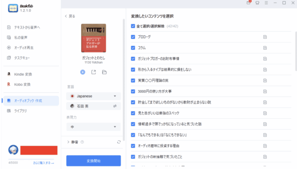This screenshot has width=297, height=169.
Task: Click the notification icon with the red badge
Action: point(249,3)
